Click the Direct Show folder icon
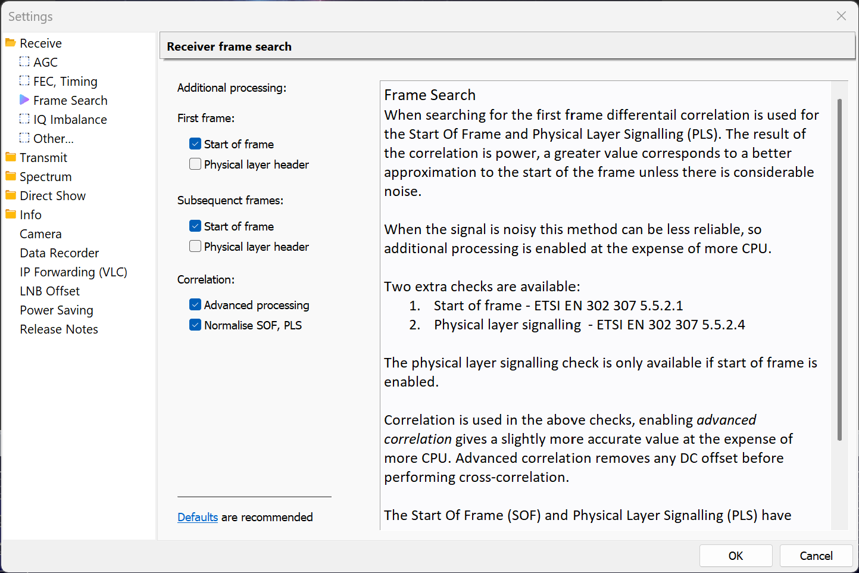The width and height of the screenshot is (859, 573). pos(11,195)
